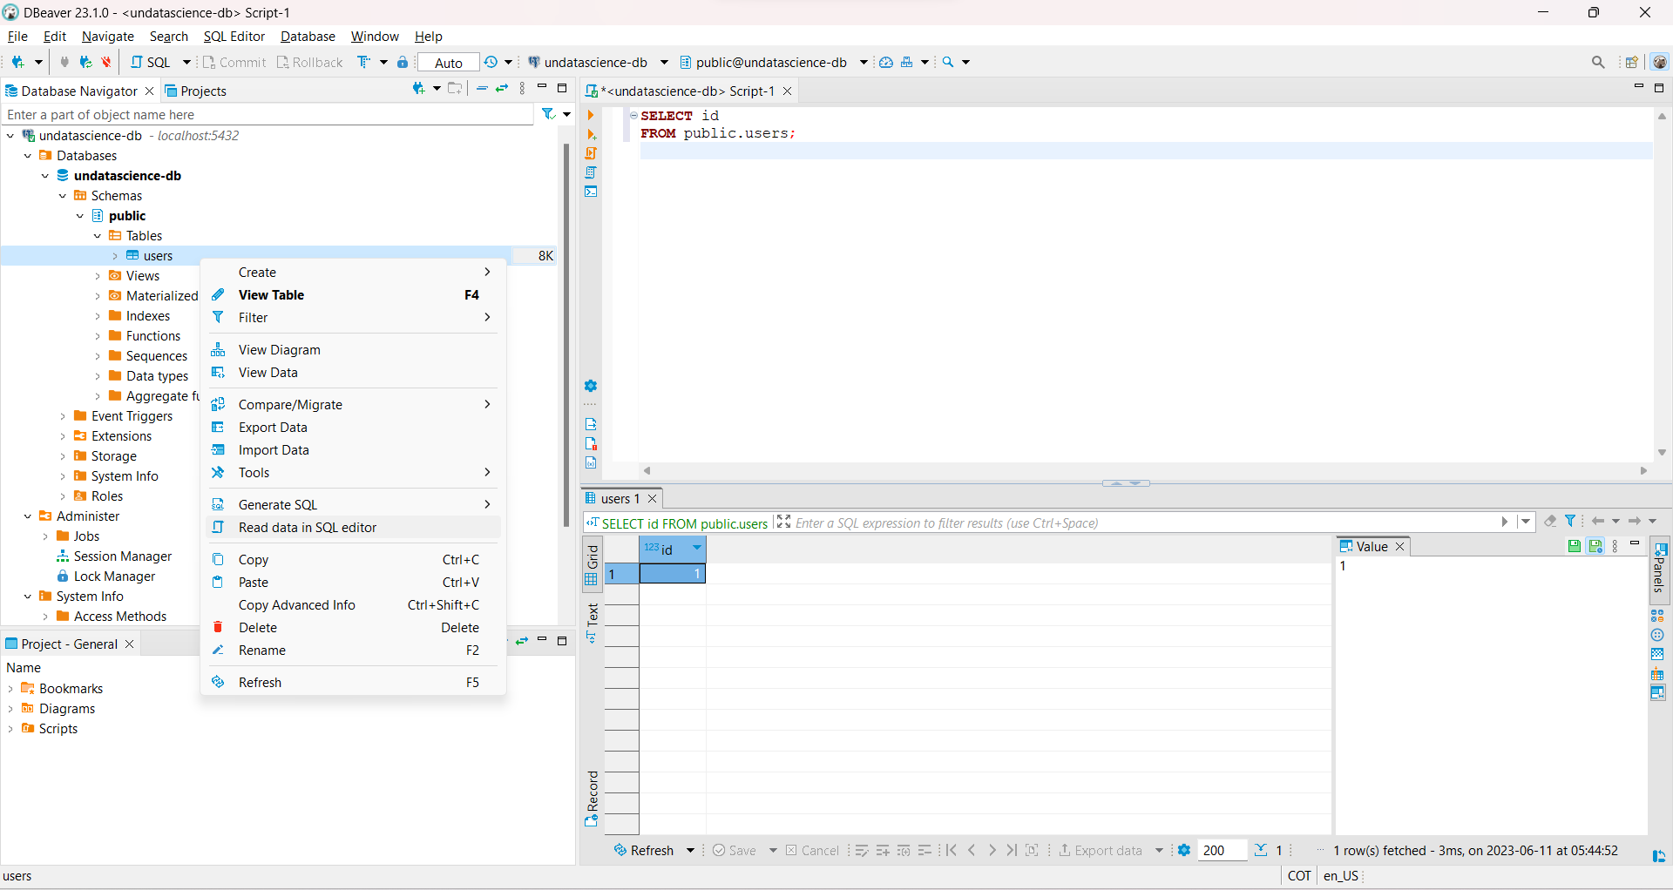The image size is (1673, 890).
Task: Toggle the Panels side button
Action: click(x=1660, y=570)
